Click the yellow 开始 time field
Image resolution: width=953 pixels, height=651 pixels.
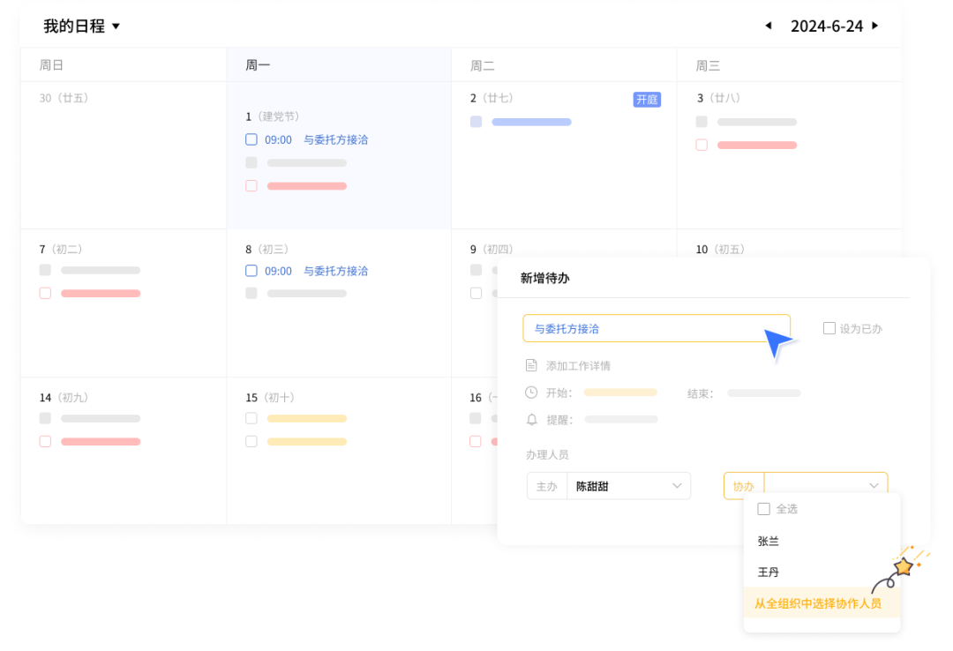tap(620, 393)
